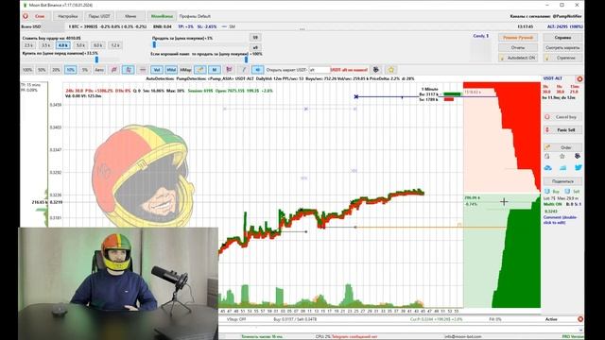Click the Panic Sell button
Image resolution: width=605 pixels, height=340 pixels.
[562, 130]
